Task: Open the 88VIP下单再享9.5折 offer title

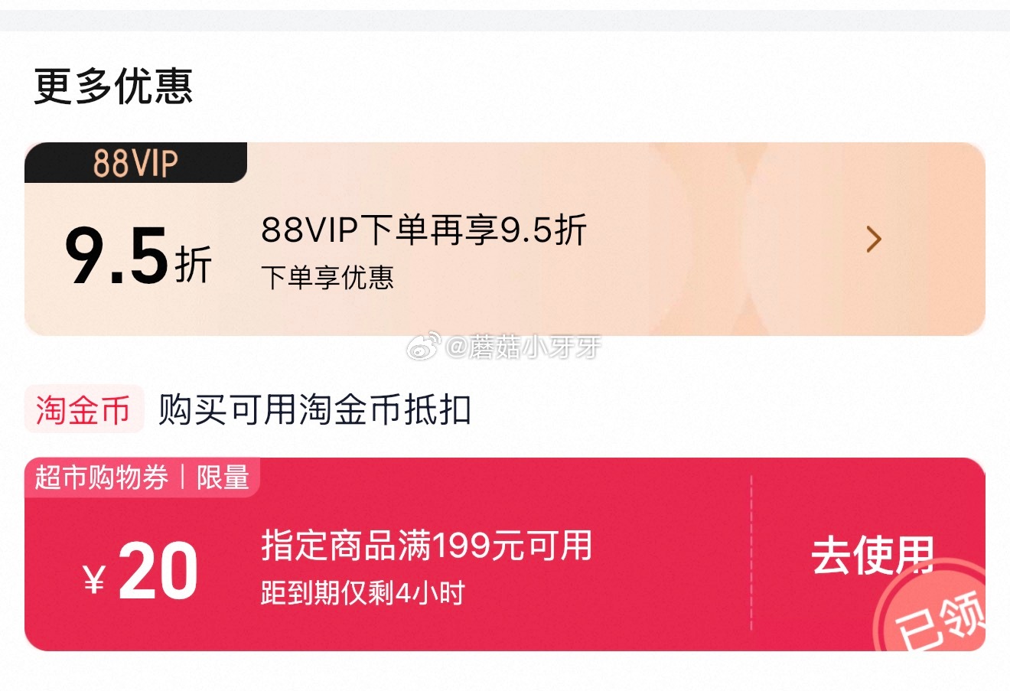Action: (424, 230)
